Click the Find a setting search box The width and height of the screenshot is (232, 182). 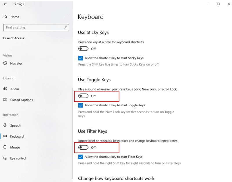(x=33, y=27)
